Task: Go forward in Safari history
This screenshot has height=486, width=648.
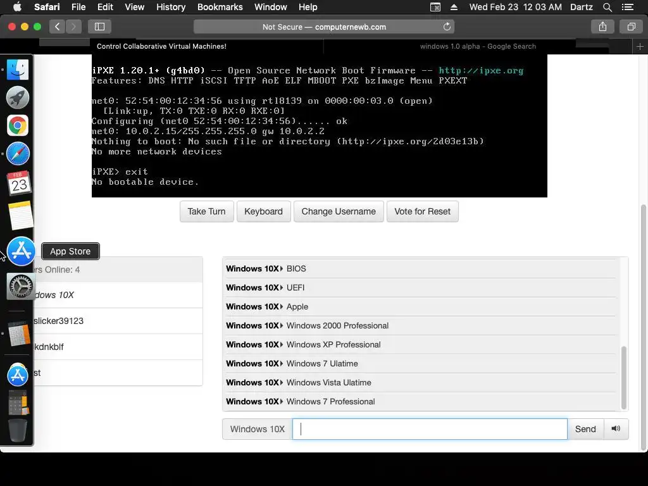Action: [x=73, y=27]
